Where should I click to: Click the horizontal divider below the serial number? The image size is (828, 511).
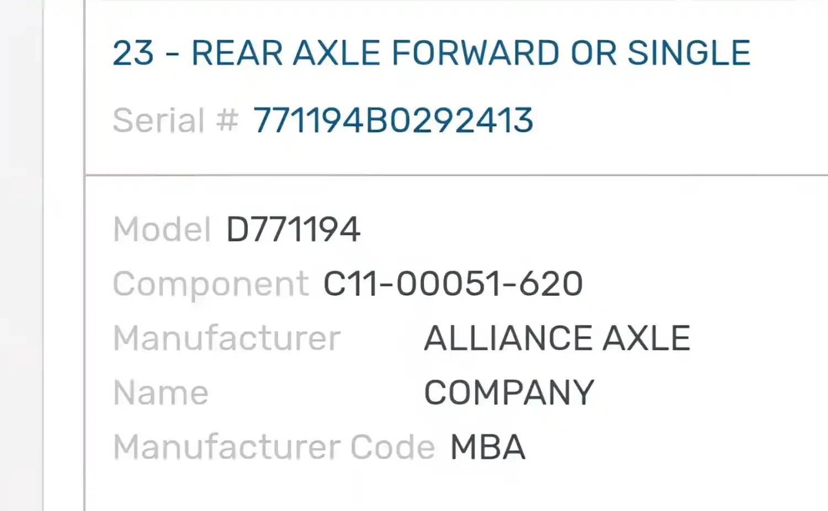tap(456, 175)
